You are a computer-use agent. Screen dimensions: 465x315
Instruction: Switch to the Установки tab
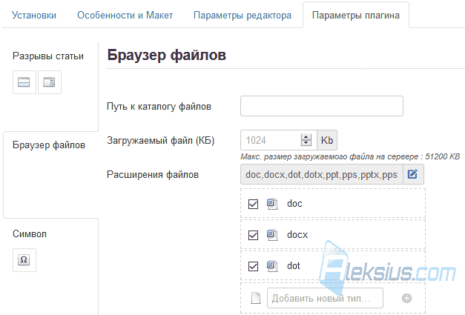coord(34,15)
